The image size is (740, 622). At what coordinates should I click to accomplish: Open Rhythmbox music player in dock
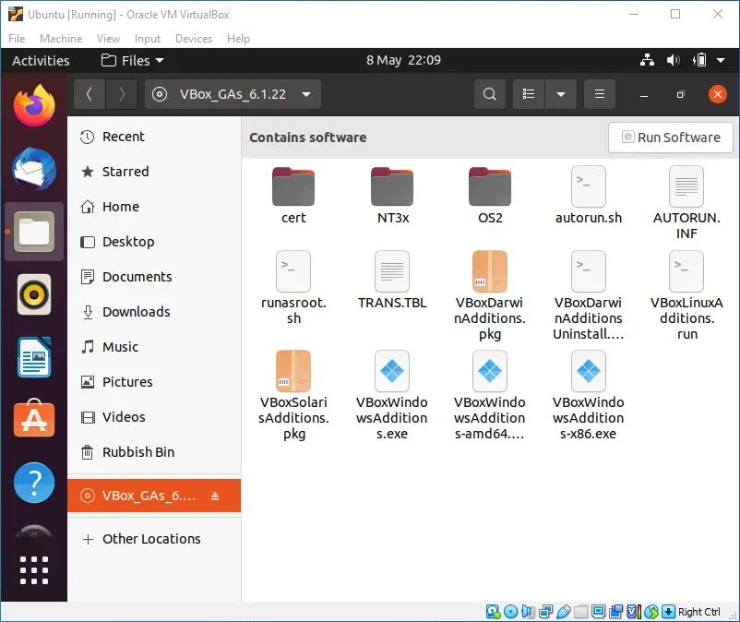[x=34, y=294]
